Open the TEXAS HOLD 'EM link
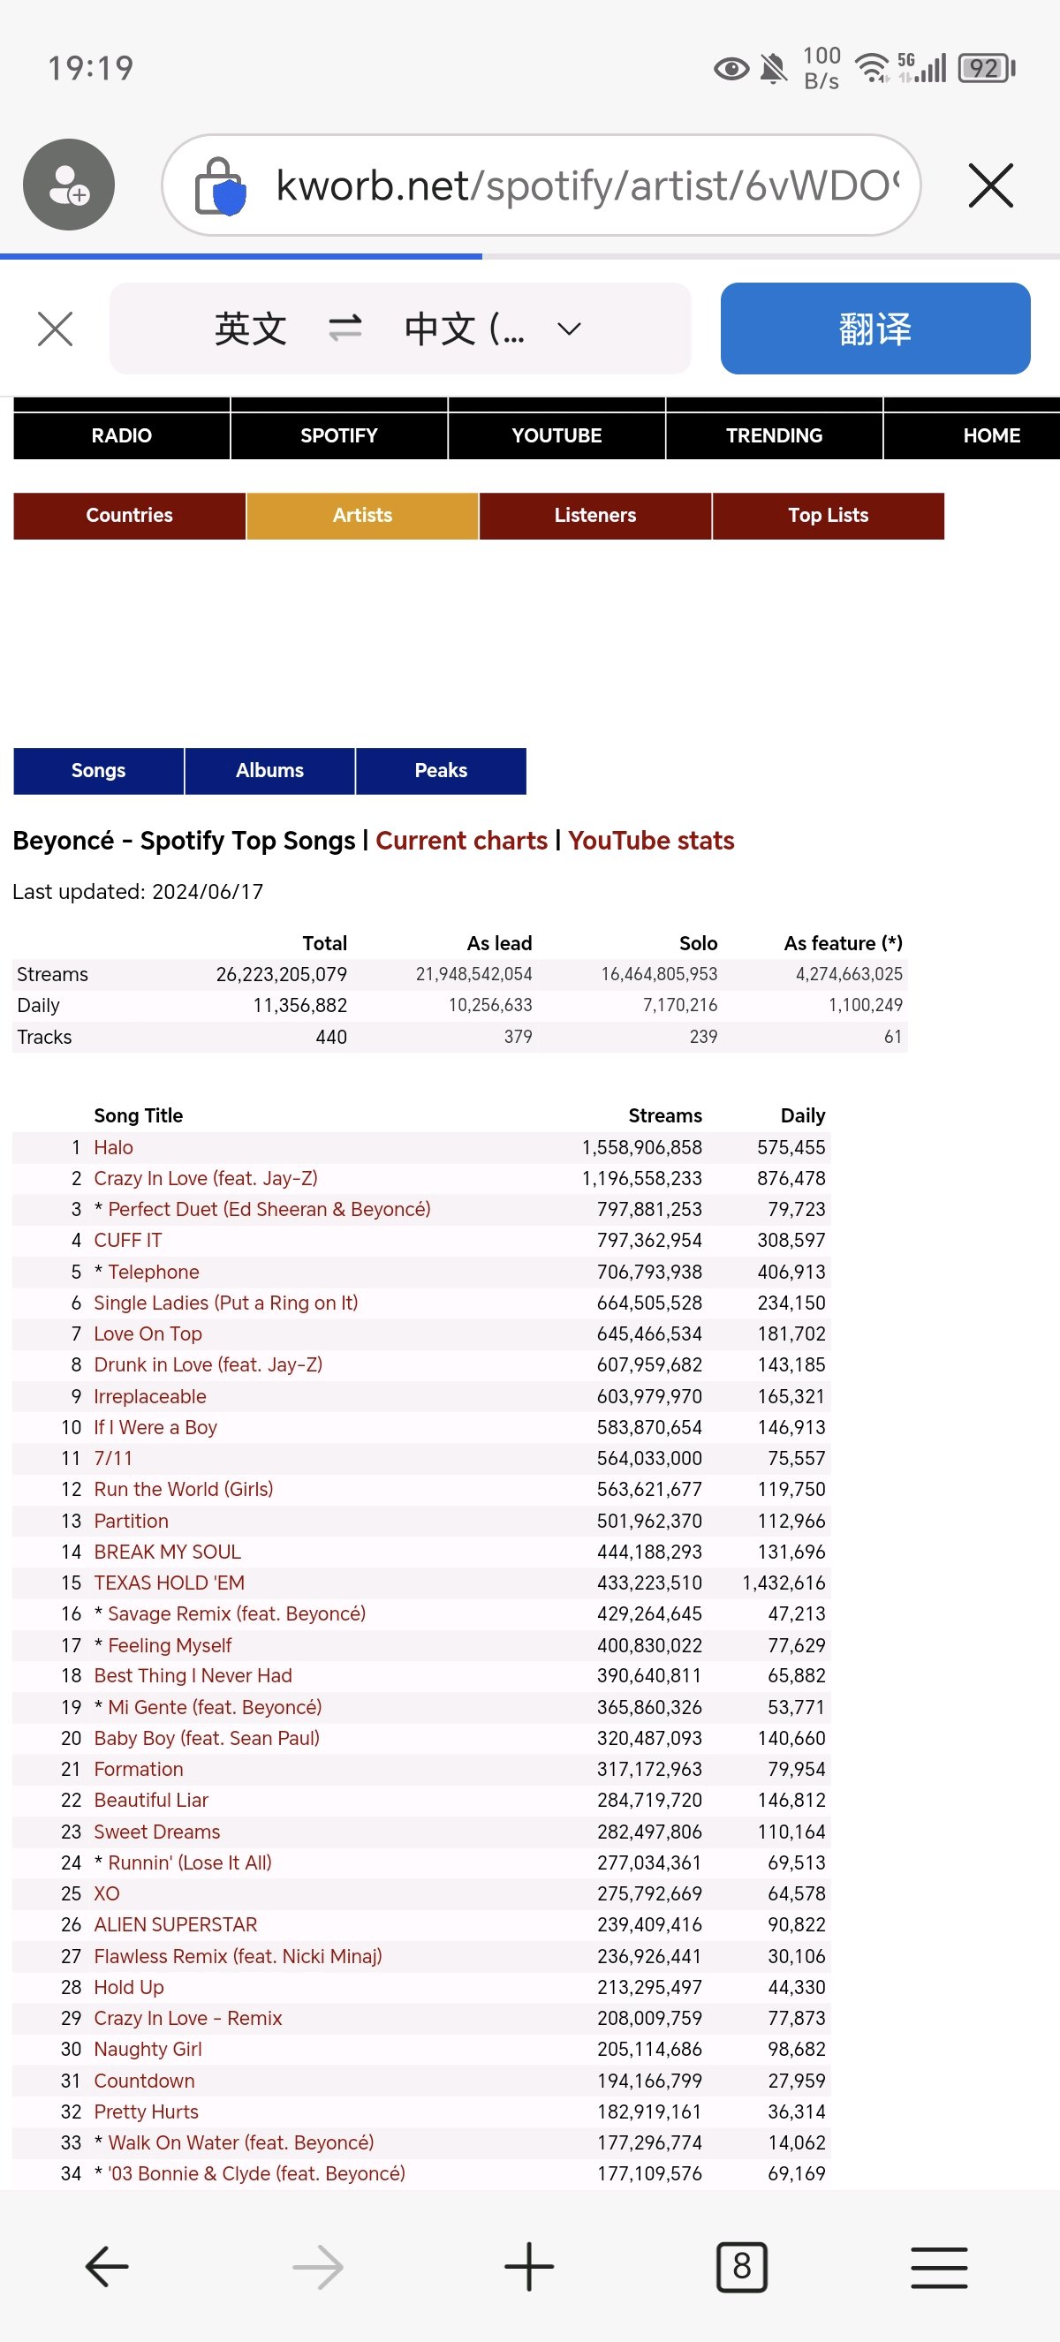Viewport: 1060px width, 2342px height. coord(169,1583)
